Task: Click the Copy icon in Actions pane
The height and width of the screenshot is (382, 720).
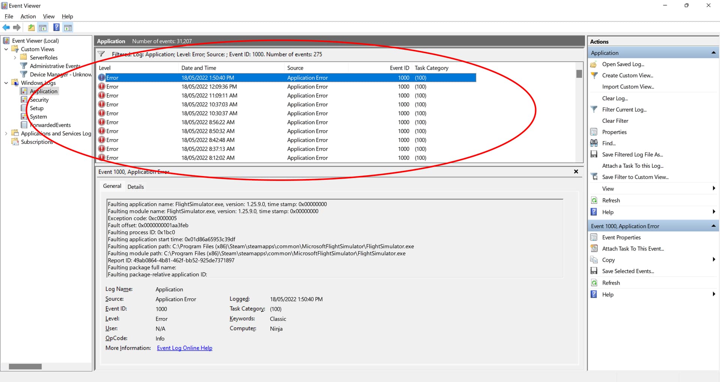Action: click(594, 260)
